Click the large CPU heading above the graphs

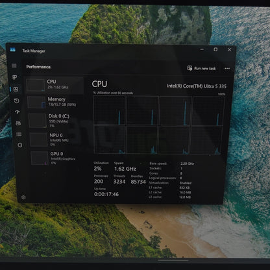(99, 84)
